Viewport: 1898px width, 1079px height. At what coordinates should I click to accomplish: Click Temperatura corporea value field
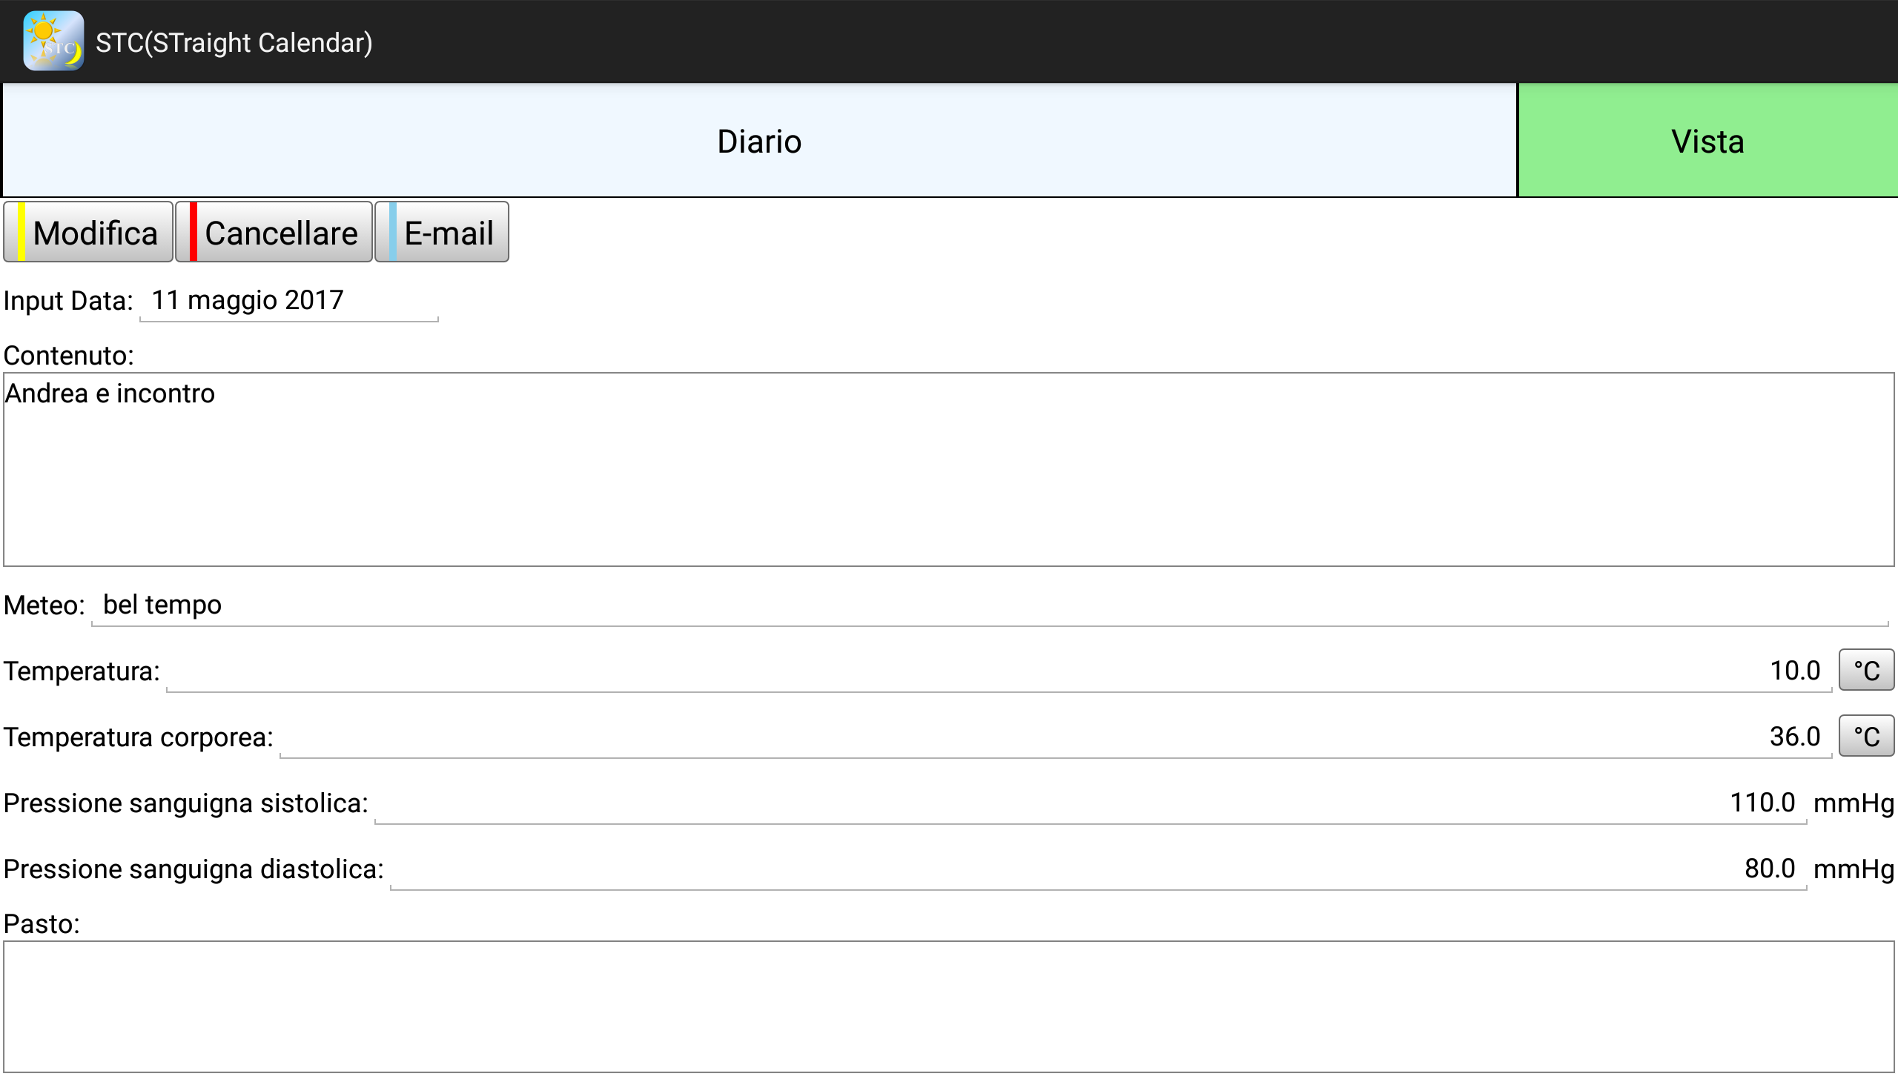point(1054,737)
